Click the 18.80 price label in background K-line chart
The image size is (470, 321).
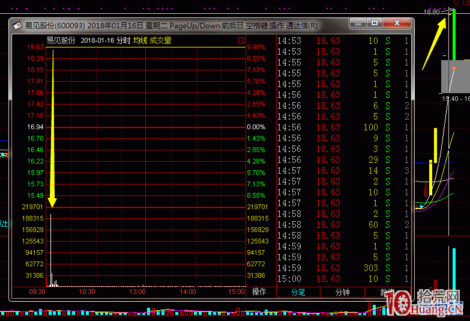pos(431,11)
